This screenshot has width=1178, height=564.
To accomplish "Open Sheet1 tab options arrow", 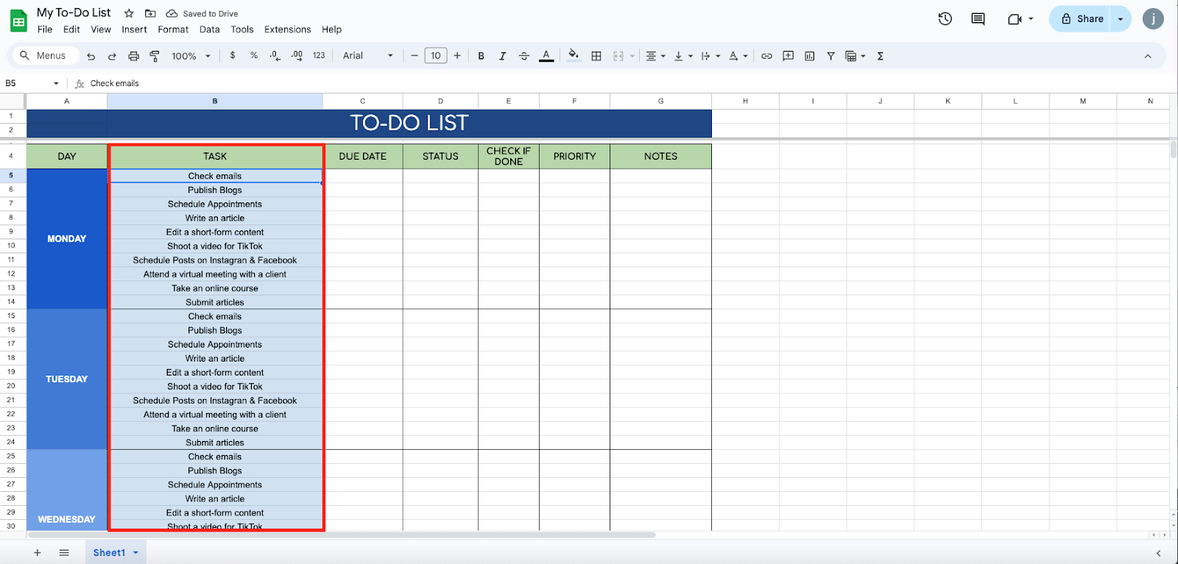I will (x=135, y=553).
